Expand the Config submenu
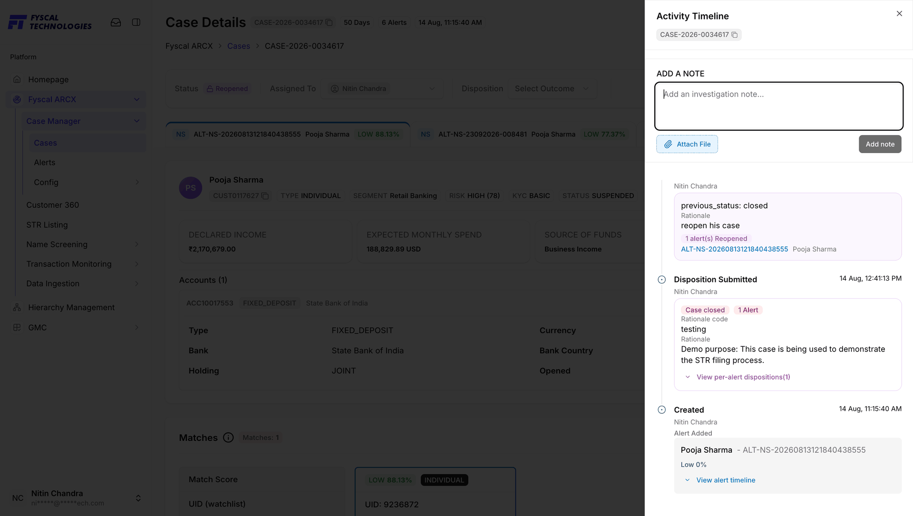Screen dimensions: 913x516 coord(137,182)
